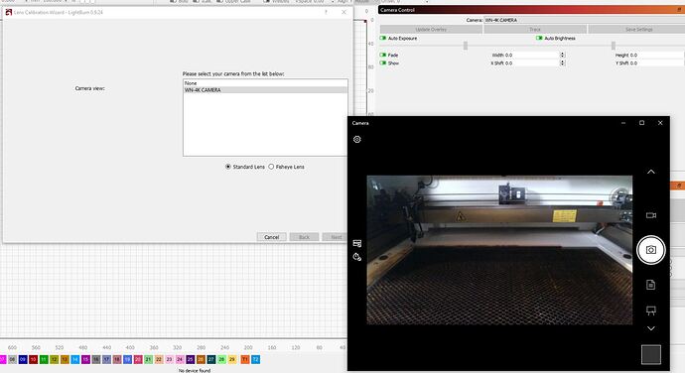Select Fisheye Lens radio button
Screen dimensions: 685x373
click(x=271, y=167)
